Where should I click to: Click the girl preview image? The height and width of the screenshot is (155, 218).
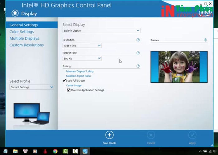pos(179,67)
